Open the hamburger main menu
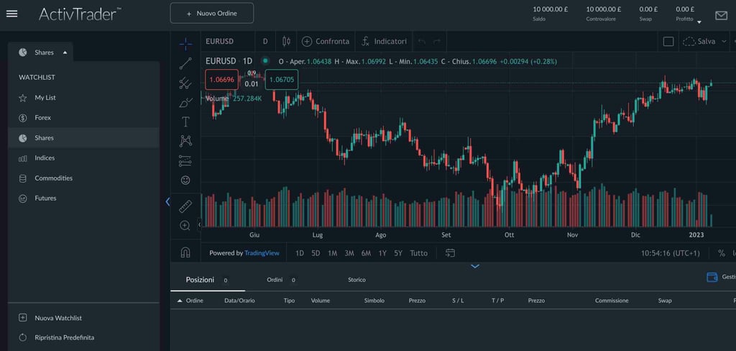This screenshot has width=736, height=351. pyautogui.click(x=11, y=14)
